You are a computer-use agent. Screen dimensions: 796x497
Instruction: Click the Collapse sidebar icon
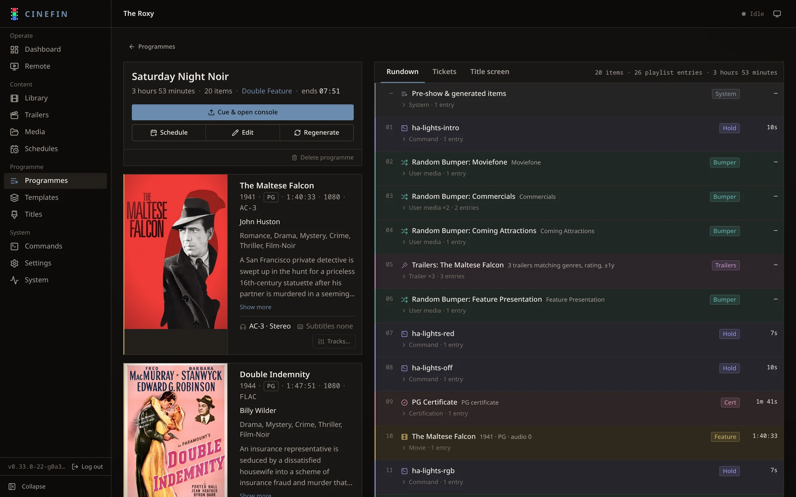[12, 487]
